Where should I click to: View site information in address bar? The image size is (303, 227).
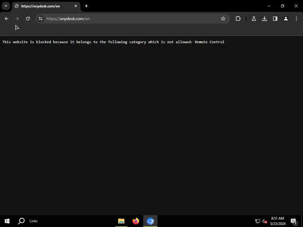(41, 19)
